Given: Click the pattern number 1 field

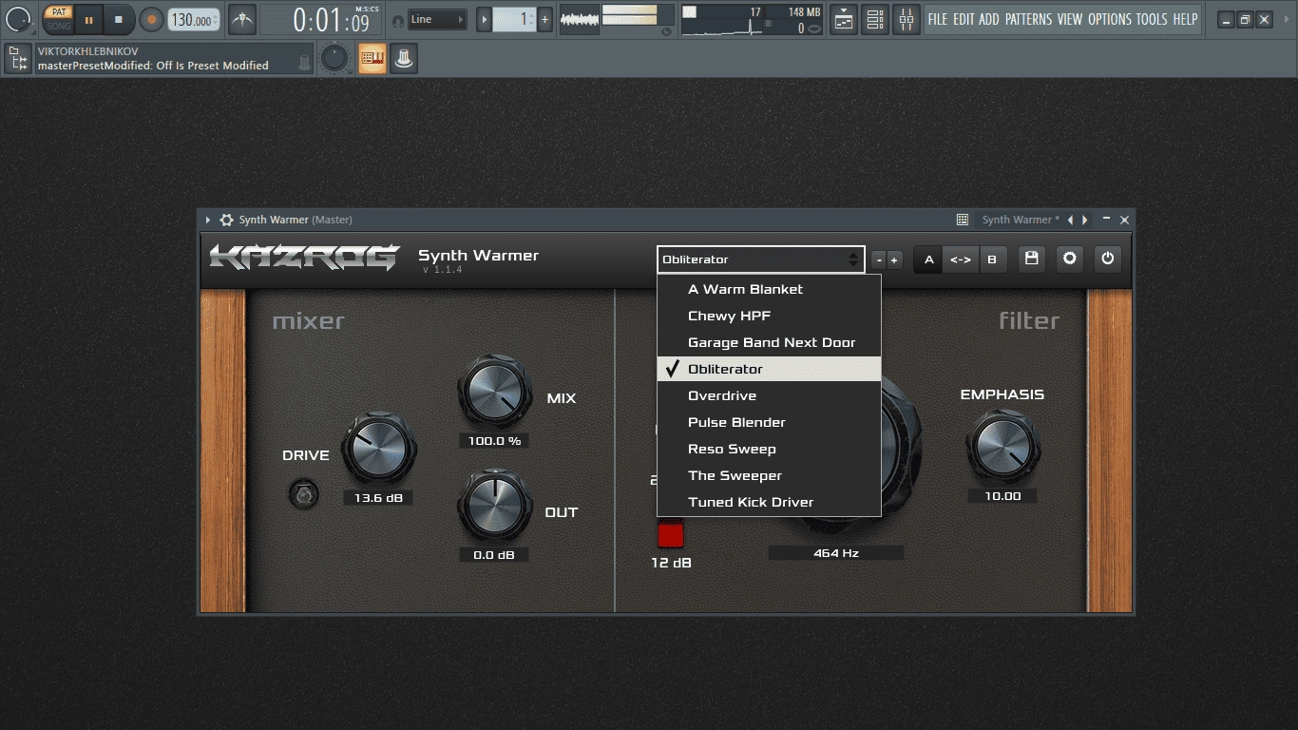Looking at the screenshot, I should click(x=514, y=19).
